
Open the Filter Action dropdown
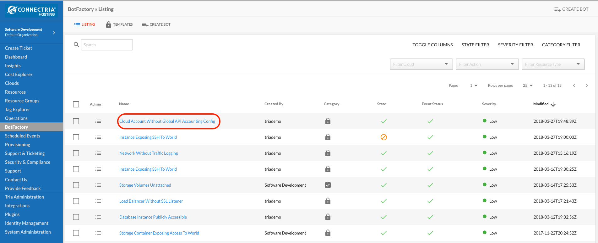click(487, 64)
